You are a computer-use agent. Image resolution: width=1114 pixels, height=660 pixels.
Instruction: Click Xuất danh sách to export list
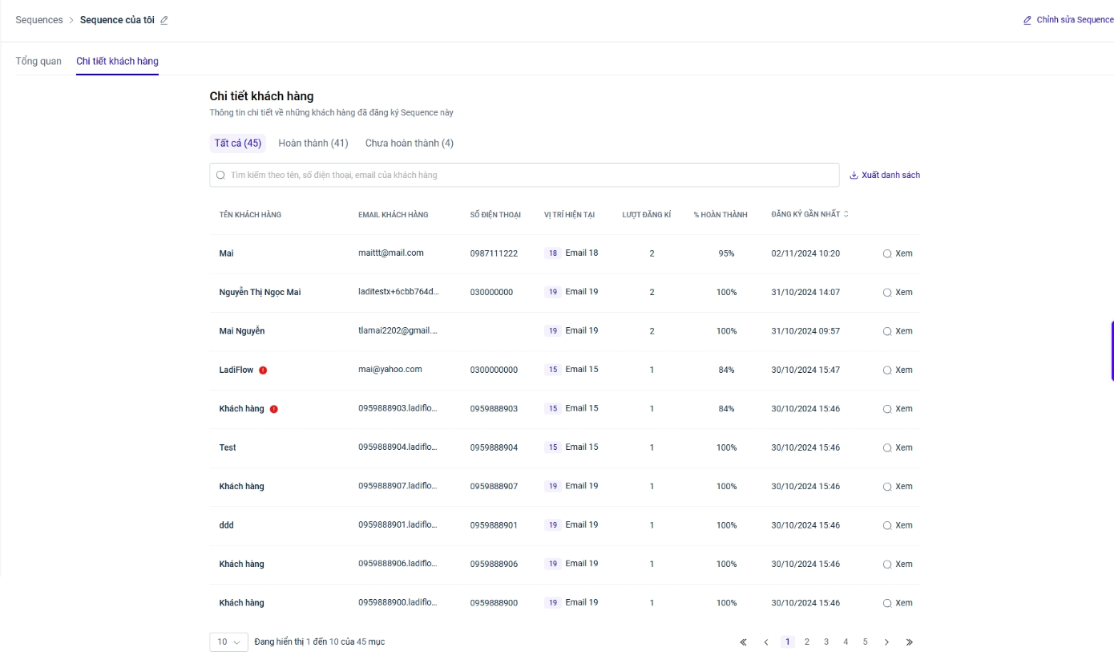point(885,175)
